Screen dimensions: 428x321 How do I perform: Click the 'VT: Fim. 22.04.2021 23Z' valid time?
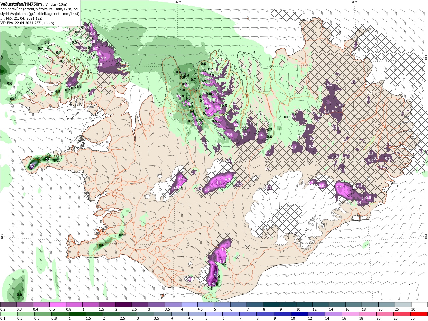(20, 23)
